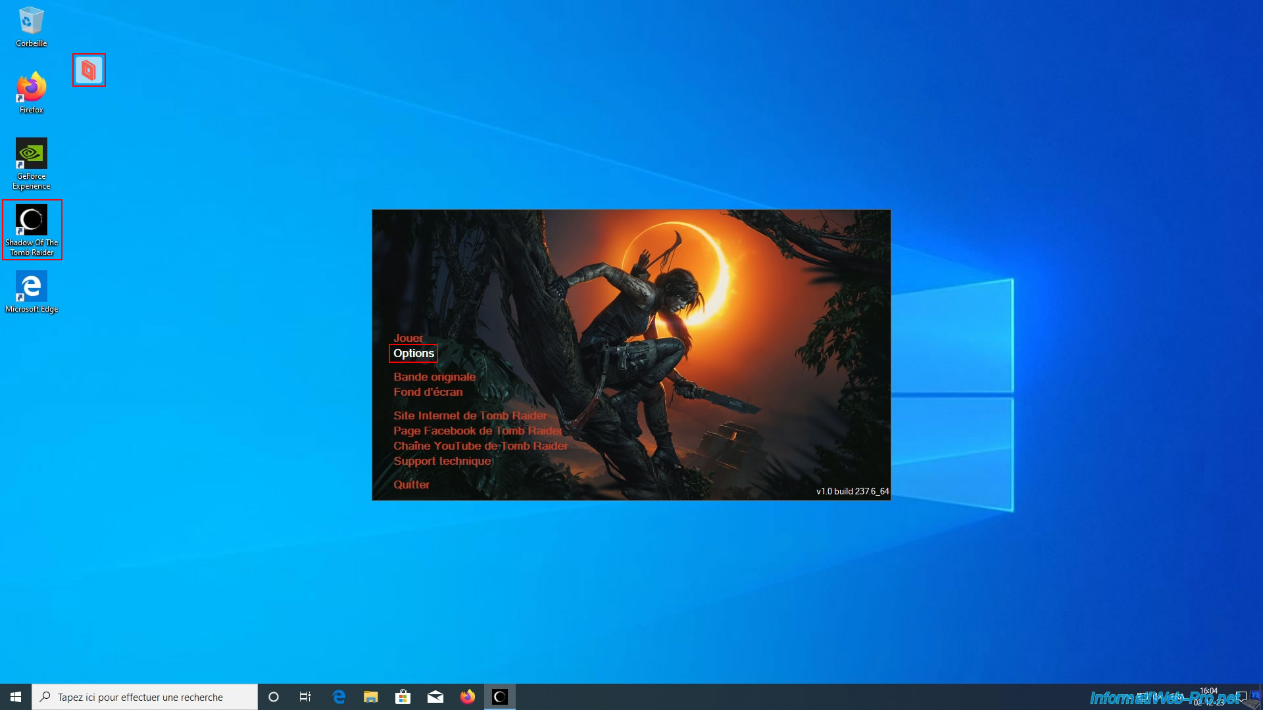Click the red highlighted desktop icon

[89, 70]
